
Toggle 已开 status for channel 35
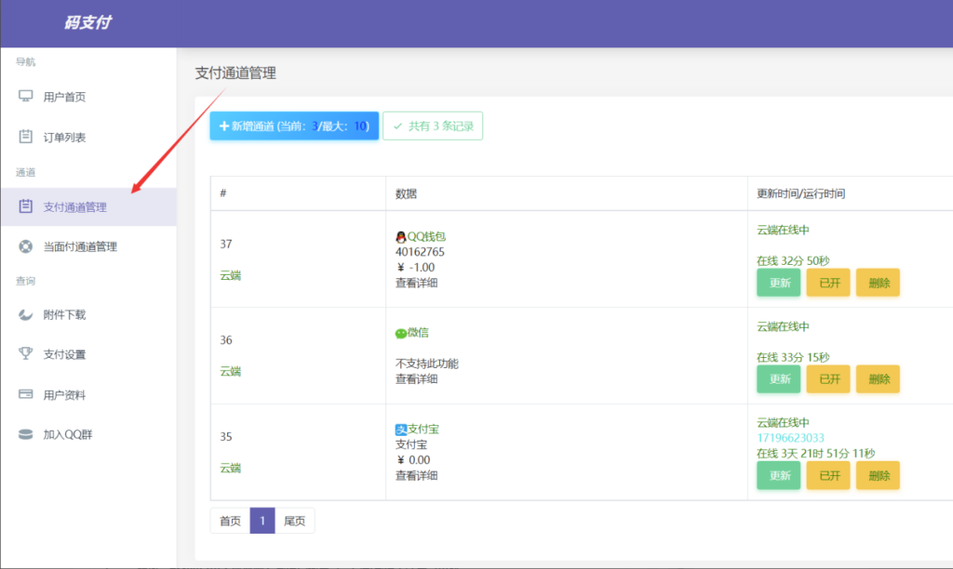pyautogui.click(x=828, y=475)
